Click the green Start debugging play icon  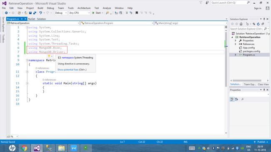point(93,13)
